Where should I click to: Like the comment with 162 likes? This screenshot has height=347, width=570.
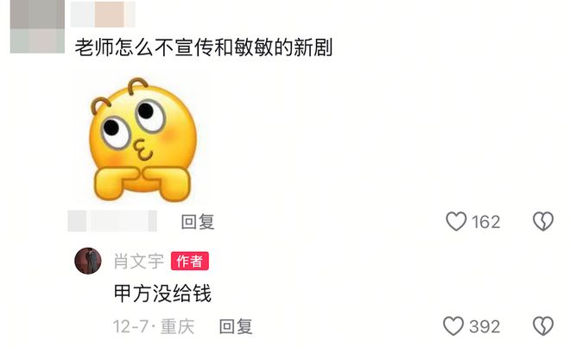(x=456, y=221)
